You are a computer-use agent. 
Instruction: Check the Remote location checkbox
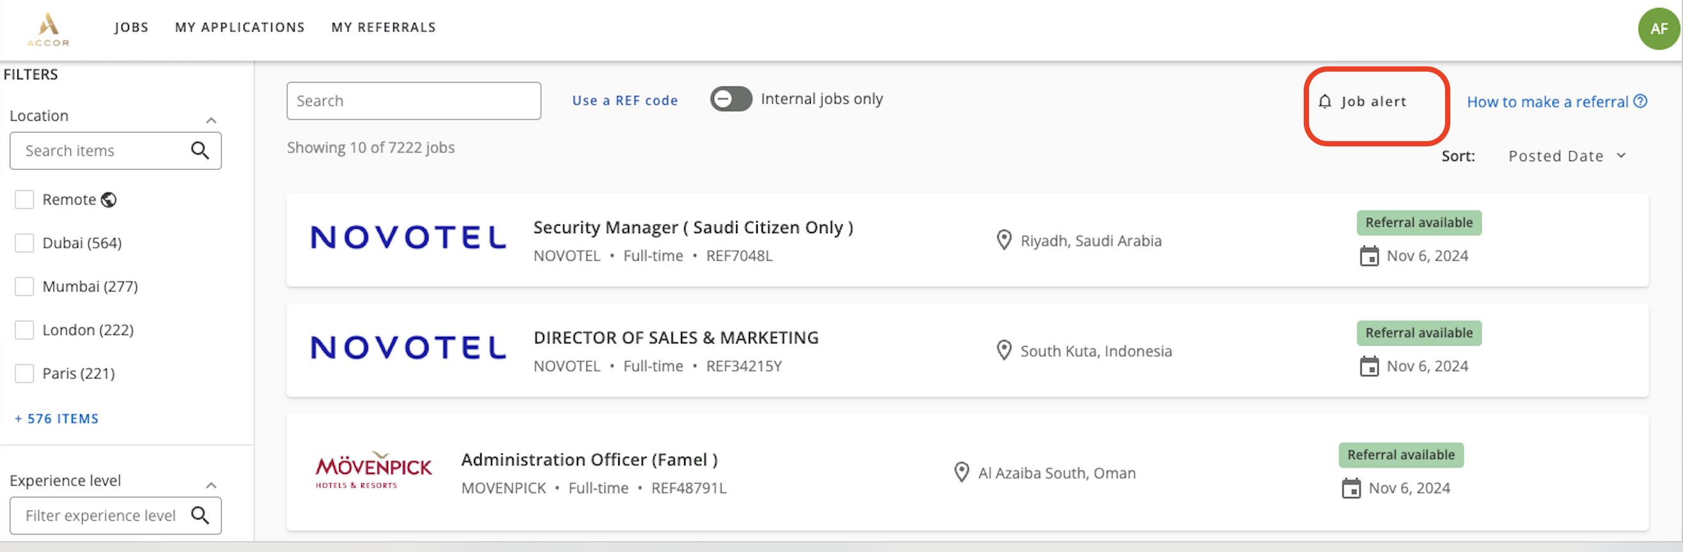coord(24,200)
